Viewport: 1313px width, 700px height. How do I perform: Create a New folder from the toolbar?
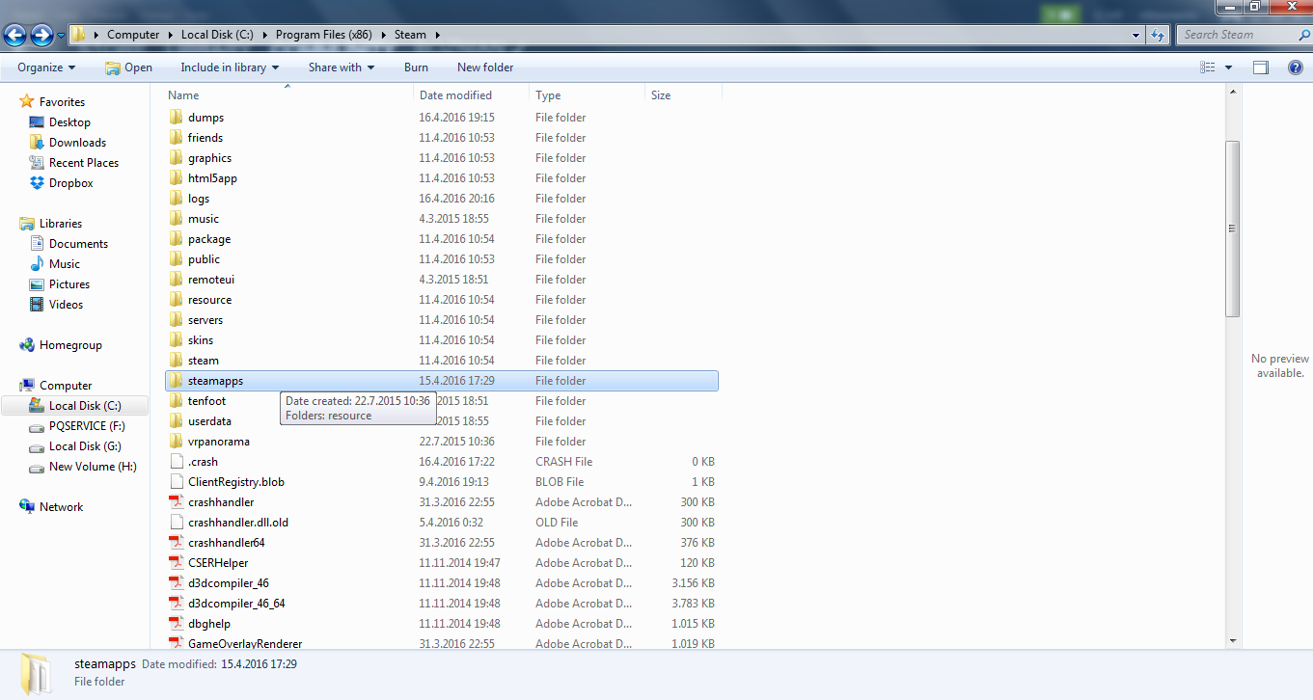tap(485, 67)
